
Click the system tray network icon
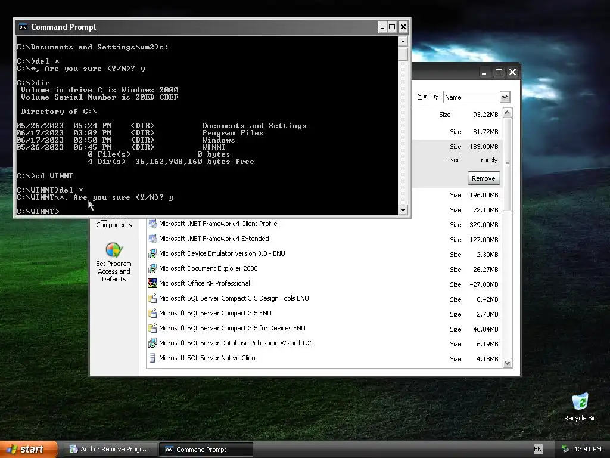click(x=565, y=449)
